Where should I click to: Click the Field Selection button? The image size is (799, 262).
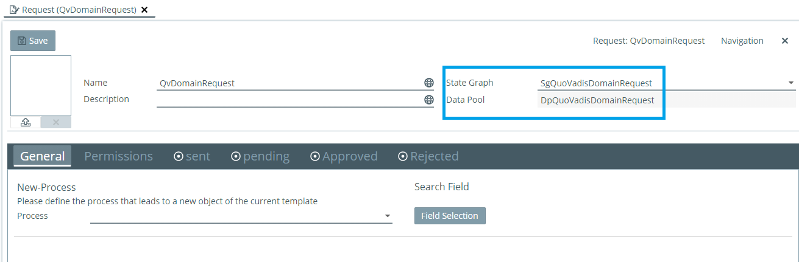[x=450, y=216]
